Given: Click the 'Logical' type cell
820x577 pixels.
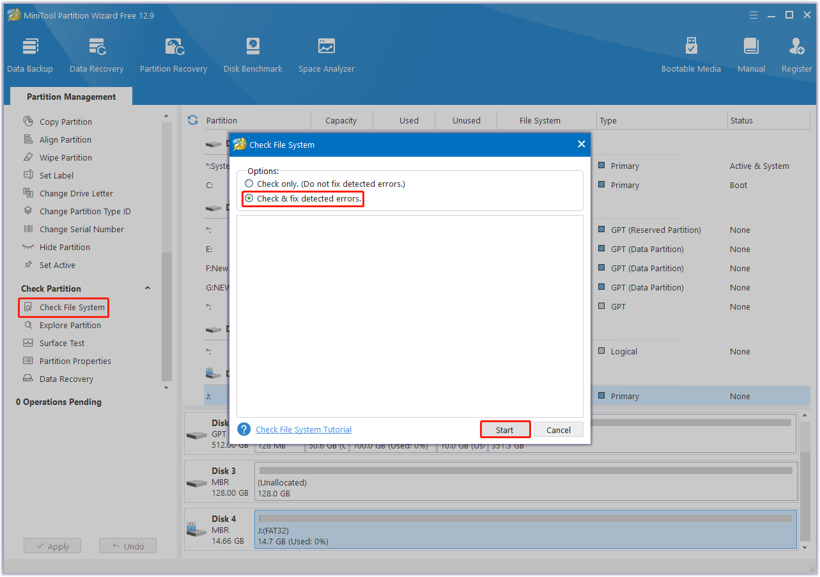Looking at the screenshot, I should (624, 351).
